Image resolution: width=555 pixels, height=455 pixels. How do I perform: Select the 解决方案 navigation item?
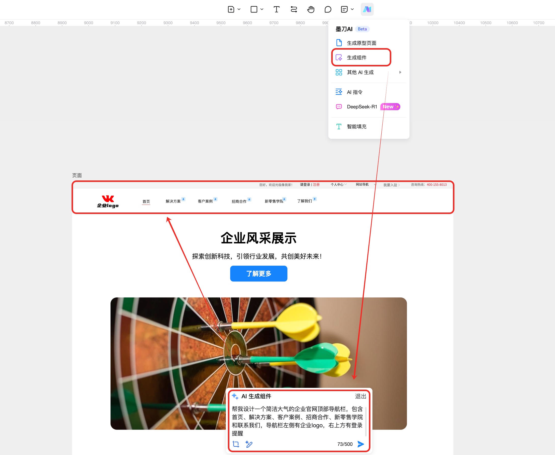tap(173, 201)
